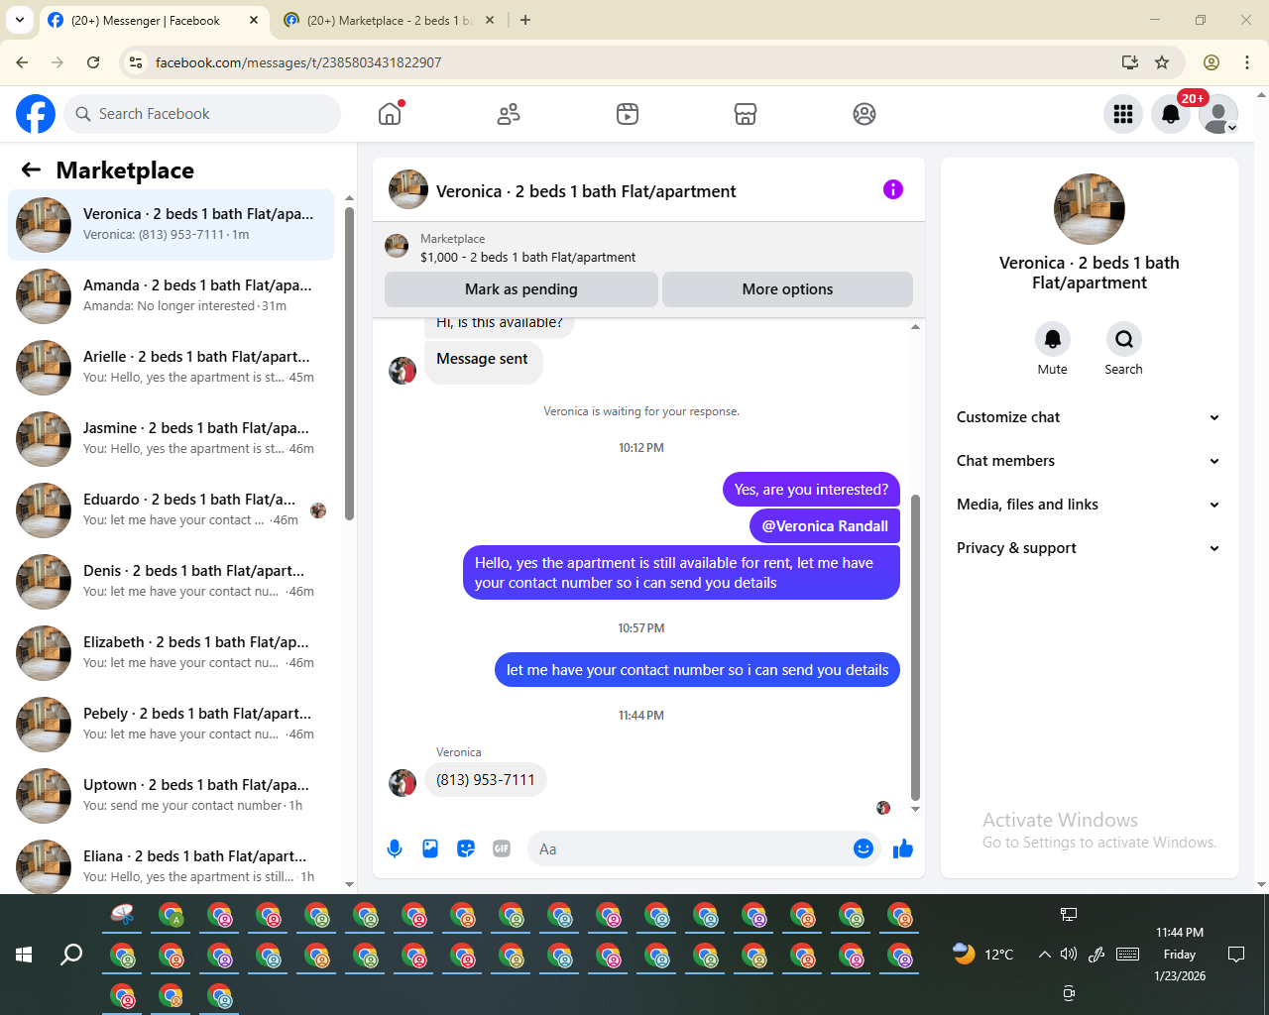The image size is (1269, 1015).
Task: Open Chrome three-dot menu
Action: point(1247,62)
